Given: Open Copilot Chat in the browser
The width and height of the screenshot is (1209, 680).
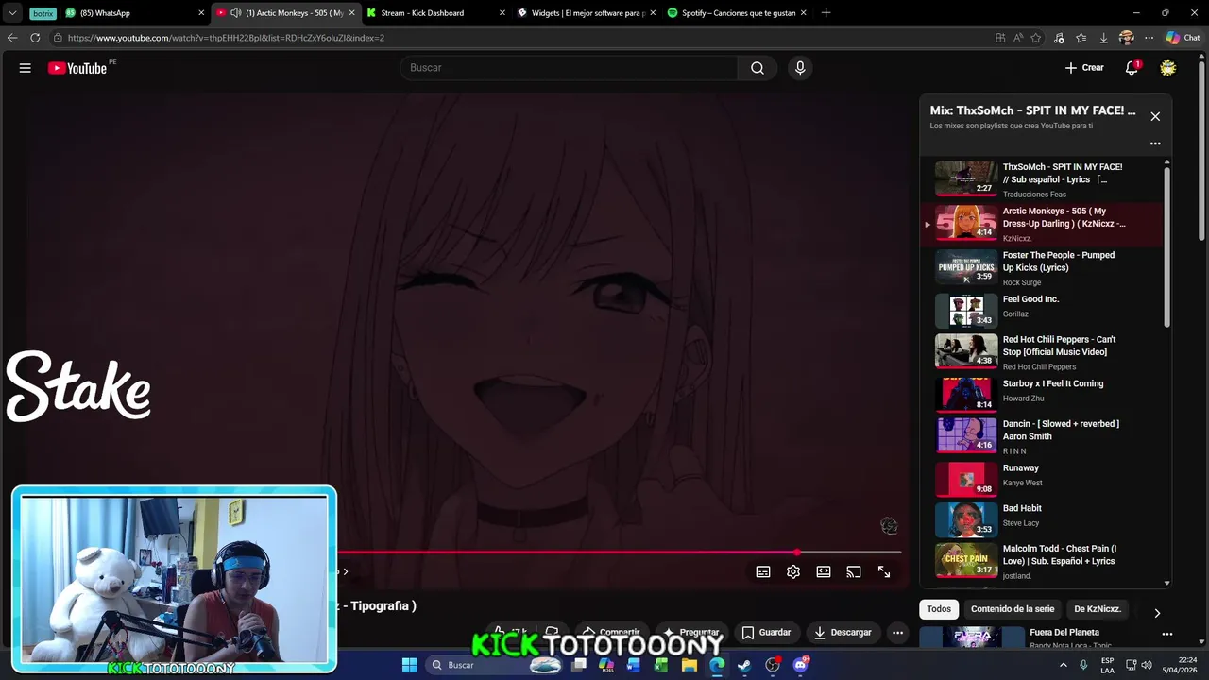Looking at the screenshot, I should click(x=1182, y=38).
